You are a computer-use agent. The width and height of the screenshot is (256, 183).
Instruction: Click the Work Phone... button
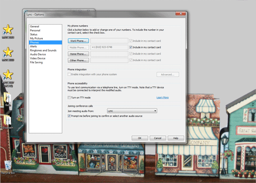(78, 41)
